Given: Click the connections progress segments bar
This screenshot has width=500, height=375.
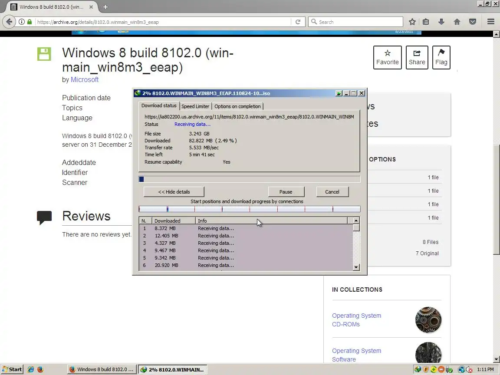Looking at the screenshot, I should [x=250, y=209].
